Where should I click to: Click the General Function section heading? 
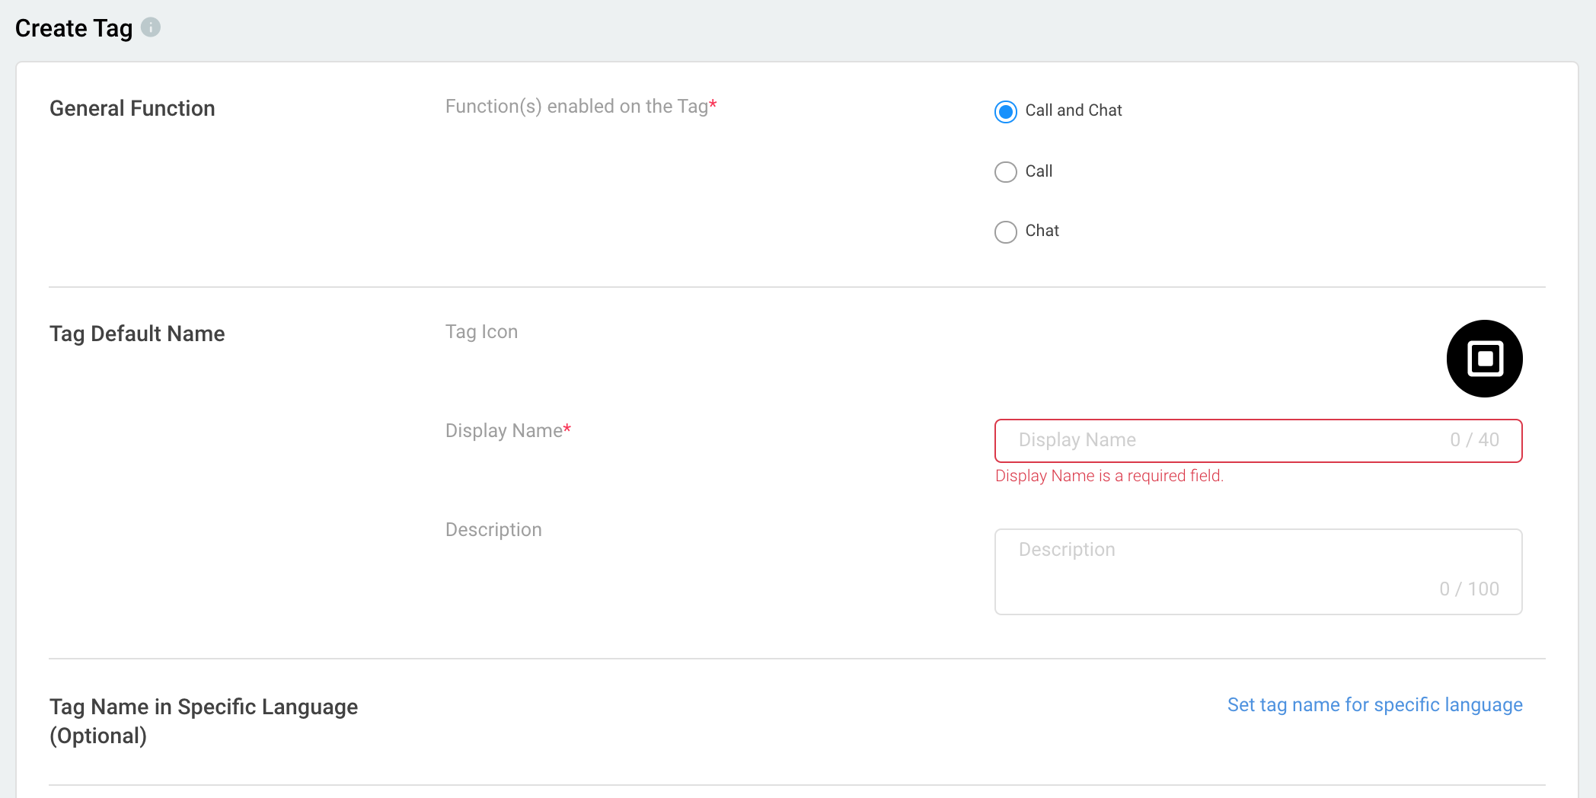pos(132,108)
